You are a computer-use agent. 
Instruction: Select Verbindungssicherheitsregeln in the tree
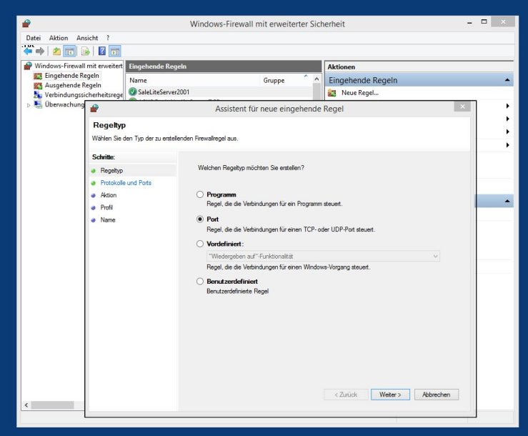click(83, 94)
